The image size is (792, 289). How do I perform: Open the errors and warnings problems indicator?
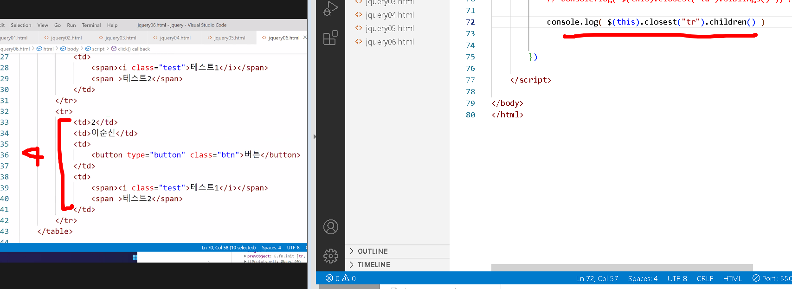[x=341, y=278]
